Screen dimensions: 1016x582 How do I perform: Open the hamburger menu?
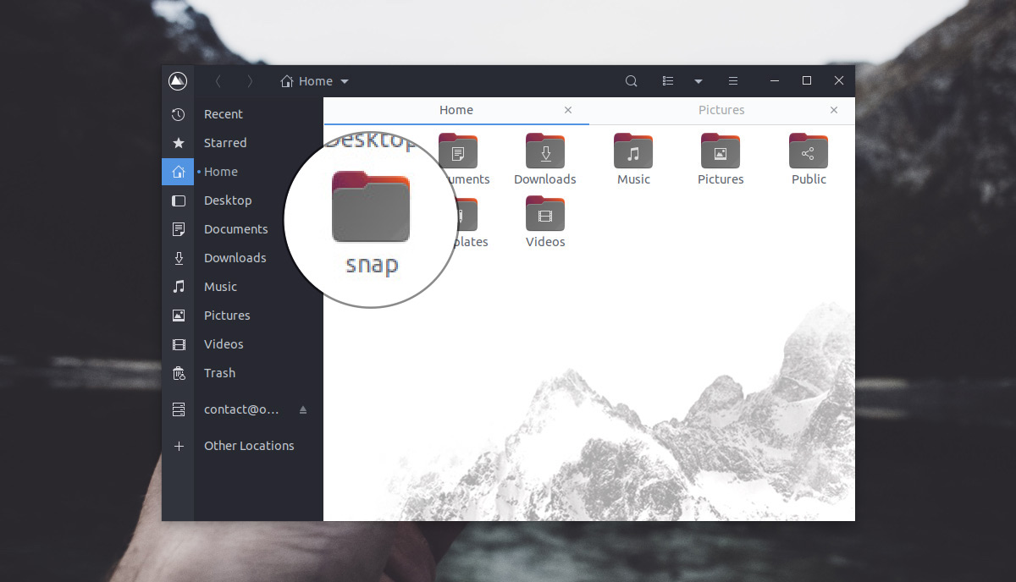coord(732,80)
